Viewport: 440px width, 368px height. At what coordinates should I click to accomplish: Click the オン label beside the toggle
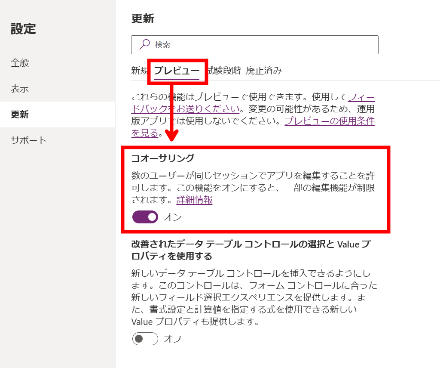tap(172, 217)
